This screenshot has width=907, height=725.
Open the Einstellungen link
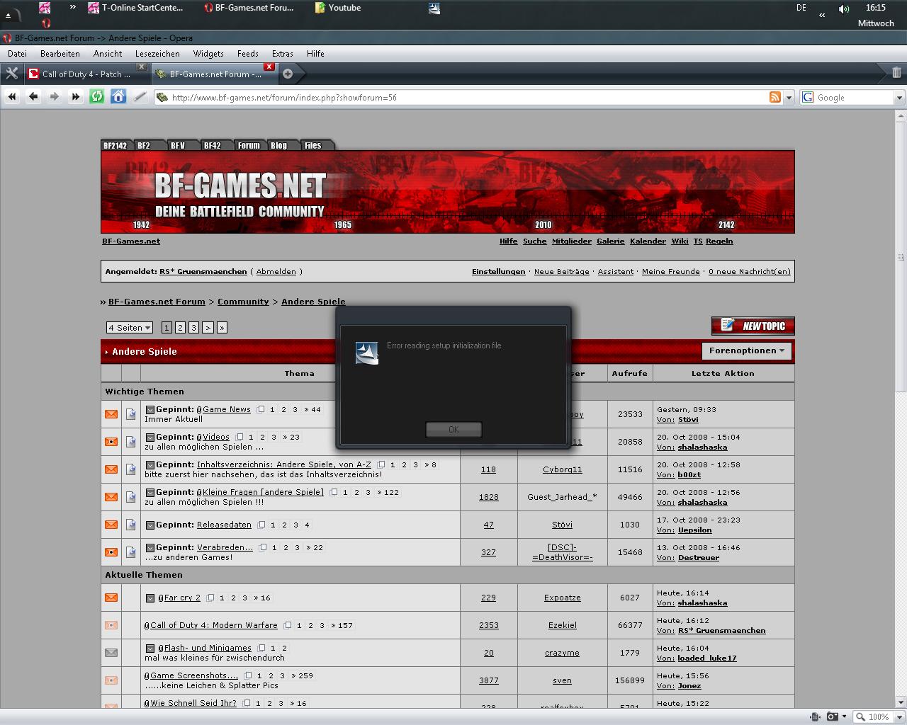coord(499,272)
